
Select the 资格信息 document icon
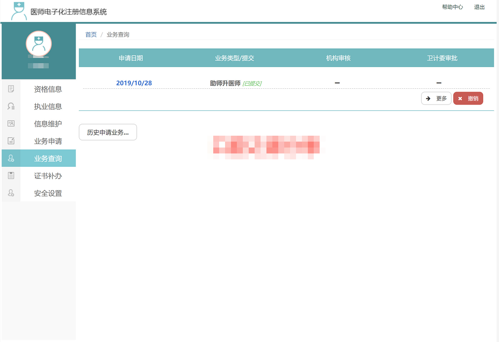[x=11, y=89]
